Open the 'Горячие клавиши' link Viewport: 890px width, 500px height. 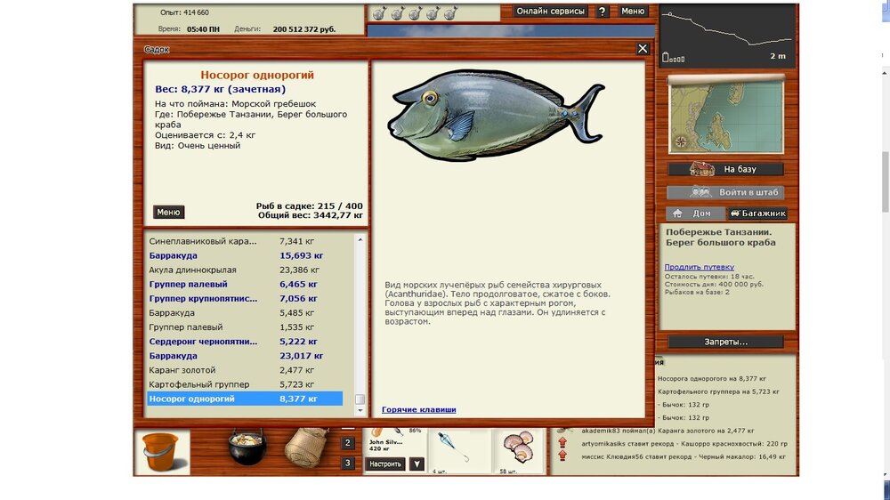click(418, 409)
